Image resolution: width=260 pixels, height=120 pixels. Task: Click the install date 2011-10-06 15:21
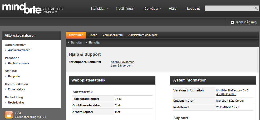pos(228,107)
